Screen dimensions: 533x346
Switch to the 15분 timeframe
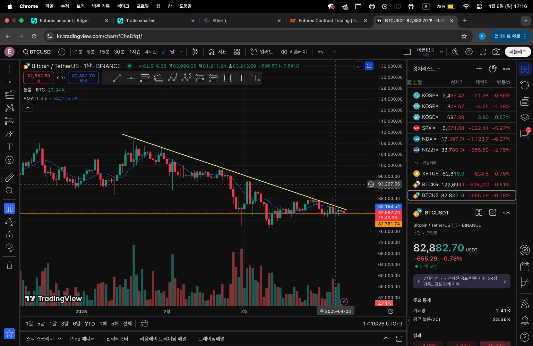104,52
